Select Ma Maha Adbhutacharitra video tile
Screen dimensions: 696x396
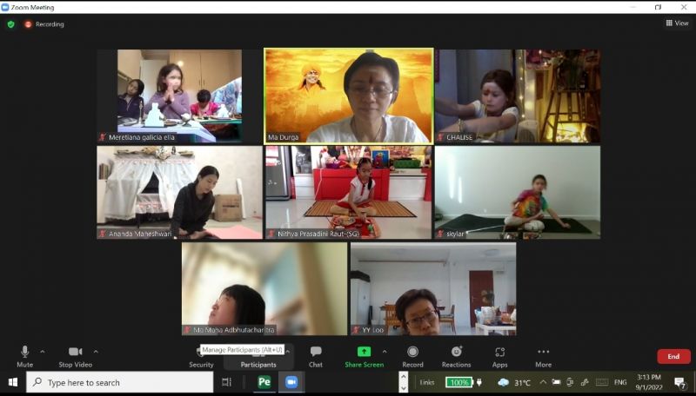264,289
